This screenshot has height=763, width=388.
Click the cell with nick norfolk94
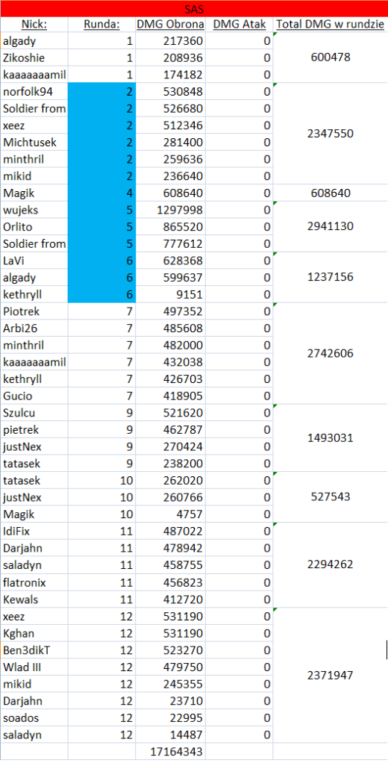pyautogui.click(x=34, y=92)
